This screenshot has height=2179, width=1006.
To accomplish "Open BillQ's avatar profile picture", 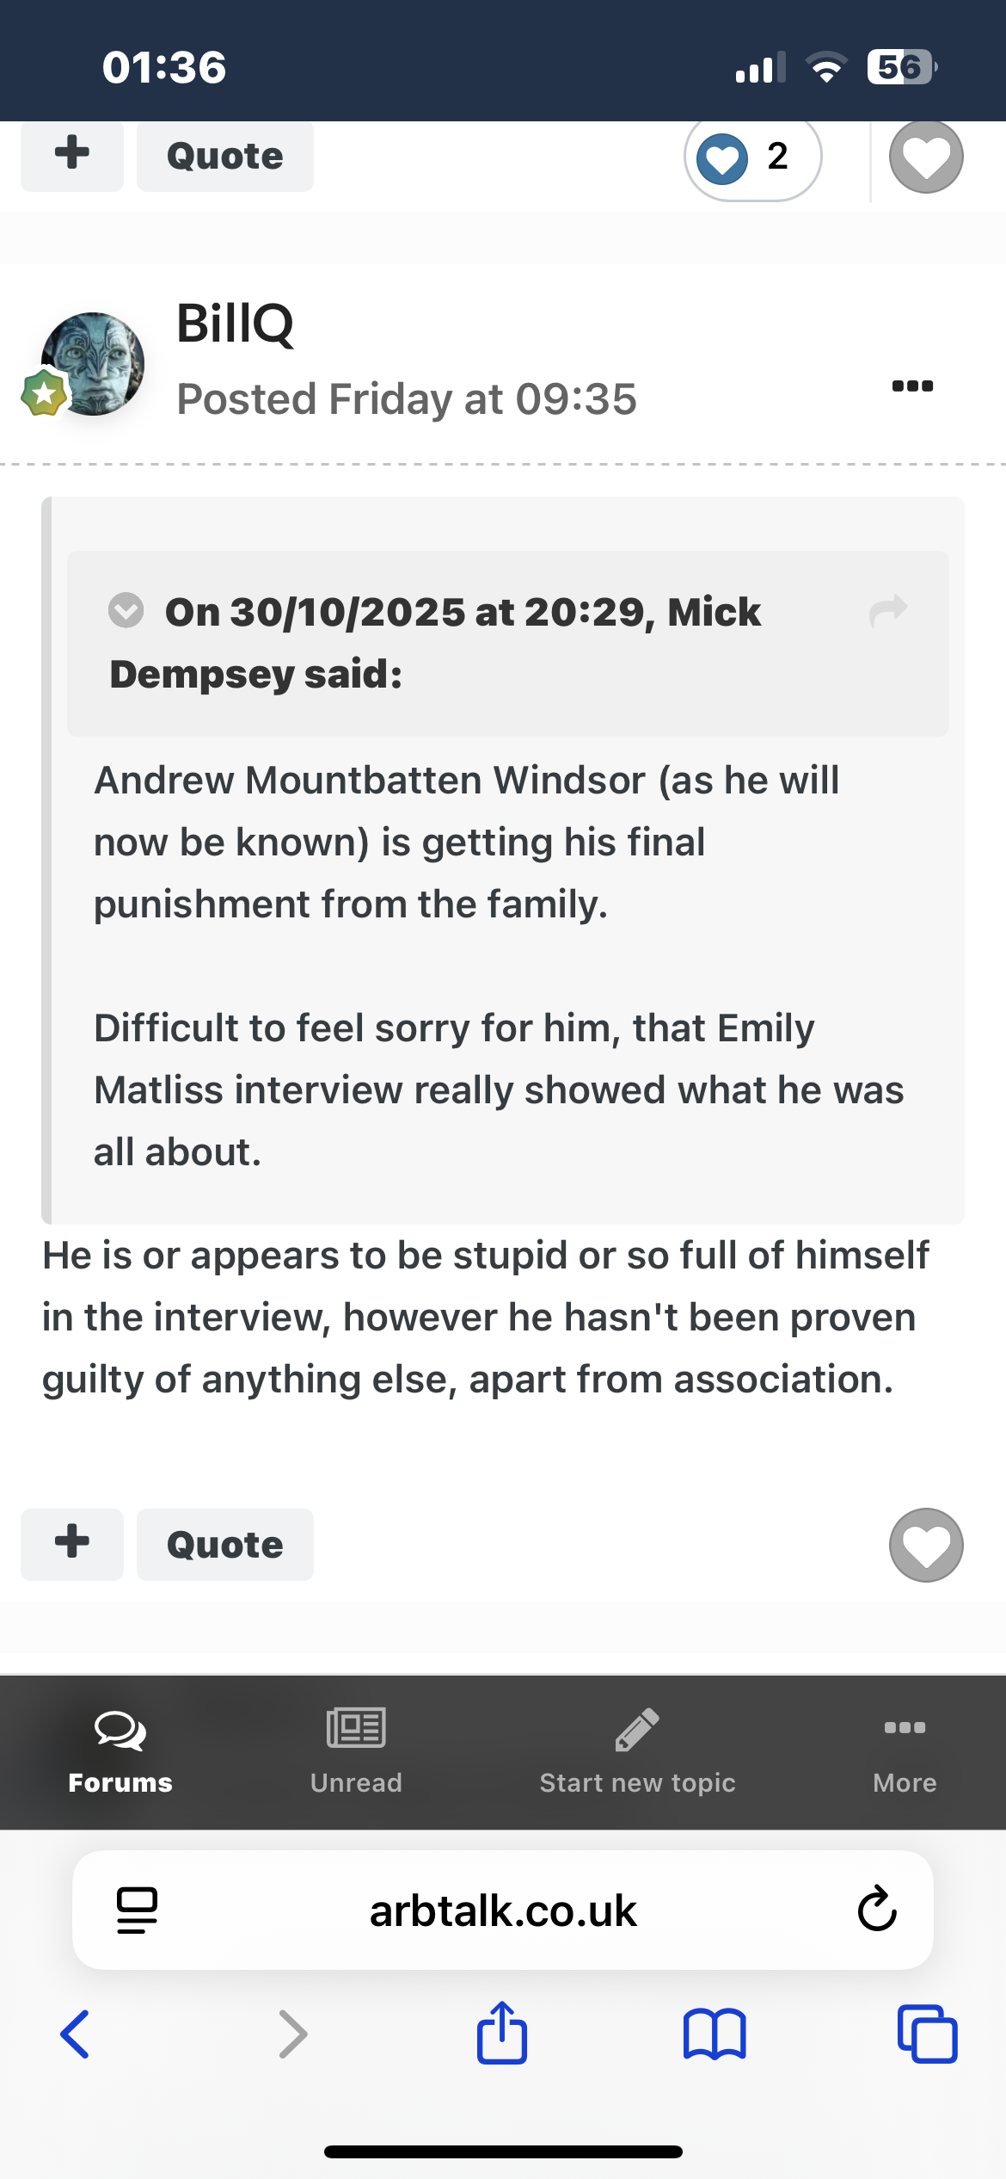I will click(93, 364).
